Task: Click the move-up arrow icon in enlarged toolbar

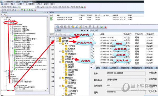Action: pos(86,27)
